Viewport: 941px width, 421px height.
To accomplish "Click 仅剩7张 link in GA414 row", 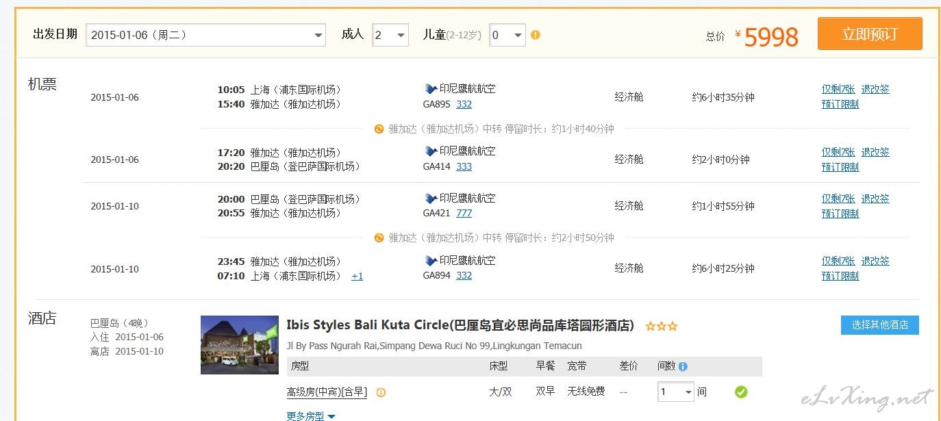I will point(838,152).
